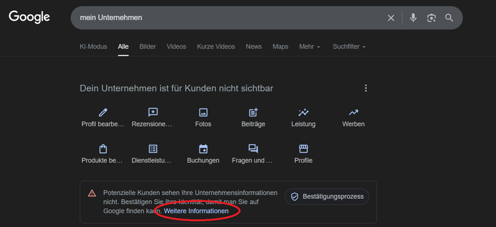
Task: Click the Fotos label text
Action: click(x=203, y=124)
